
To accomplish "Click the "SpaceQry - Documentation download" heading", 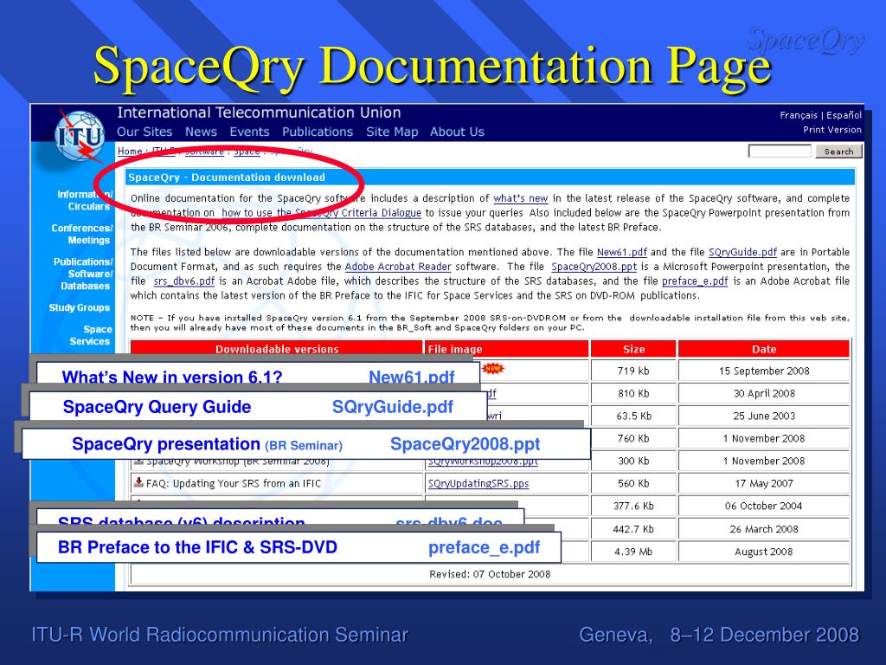I will (x=227, y=178).
